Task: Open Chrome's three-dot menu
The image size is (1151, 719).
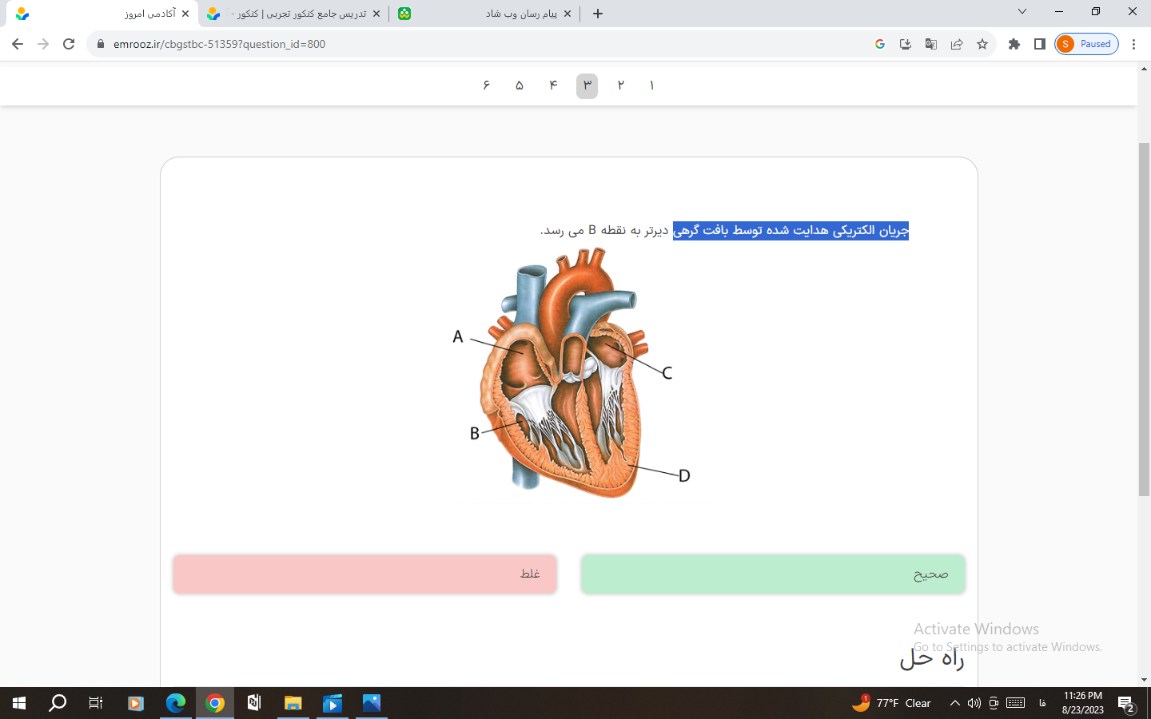Action: click(1133, 44)
